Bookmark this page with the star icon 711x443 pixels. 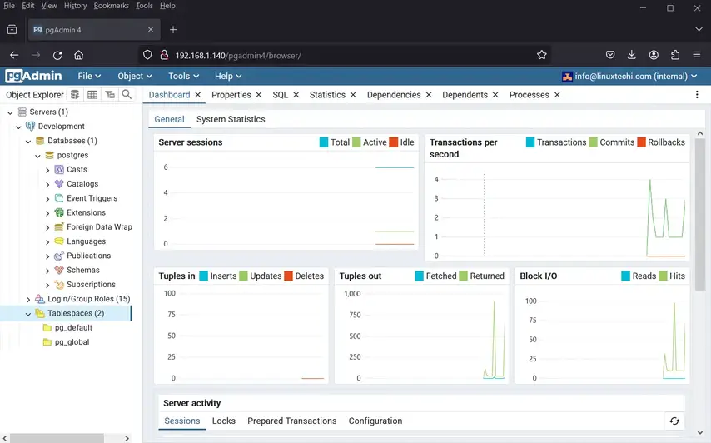tap(542, 55)
